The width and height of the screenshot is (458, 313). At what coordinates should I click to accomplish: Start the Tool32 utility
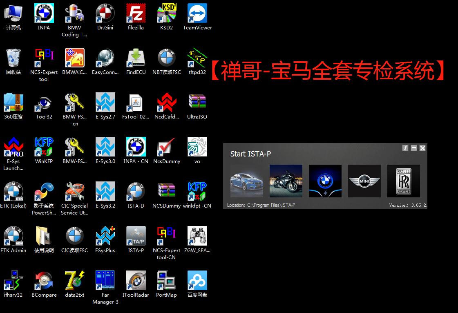point(44,102)
